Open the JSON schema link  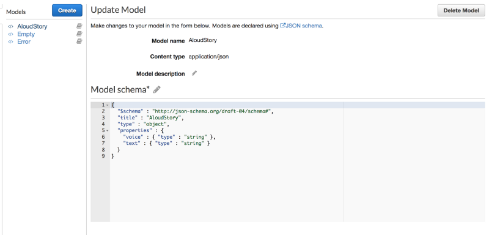point(304,26)
